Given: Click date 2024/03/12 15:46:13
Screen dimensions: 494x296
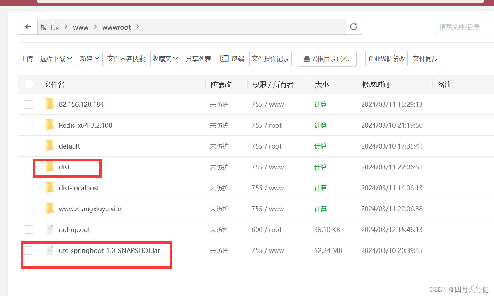Looking at the screenshot, I should tap(392, 230).
